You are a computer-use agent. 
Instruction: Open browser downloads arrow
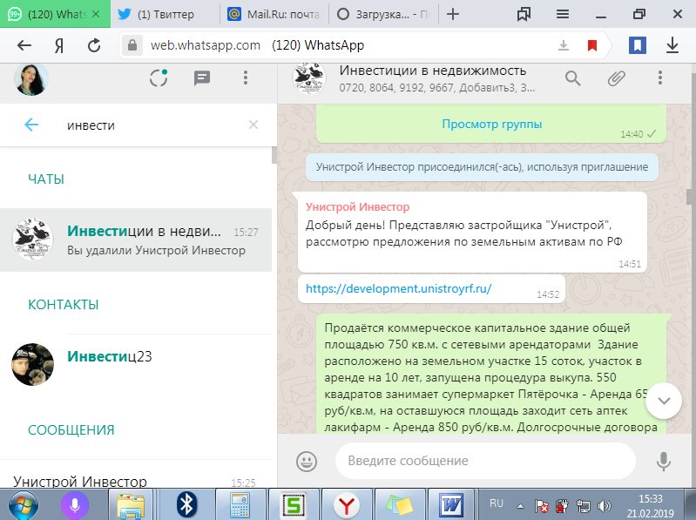point(672,45)
